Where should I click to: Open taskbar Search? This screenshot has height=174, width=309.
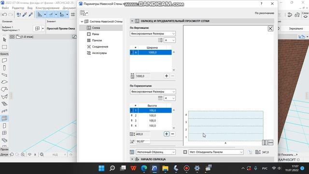(112, 168)
